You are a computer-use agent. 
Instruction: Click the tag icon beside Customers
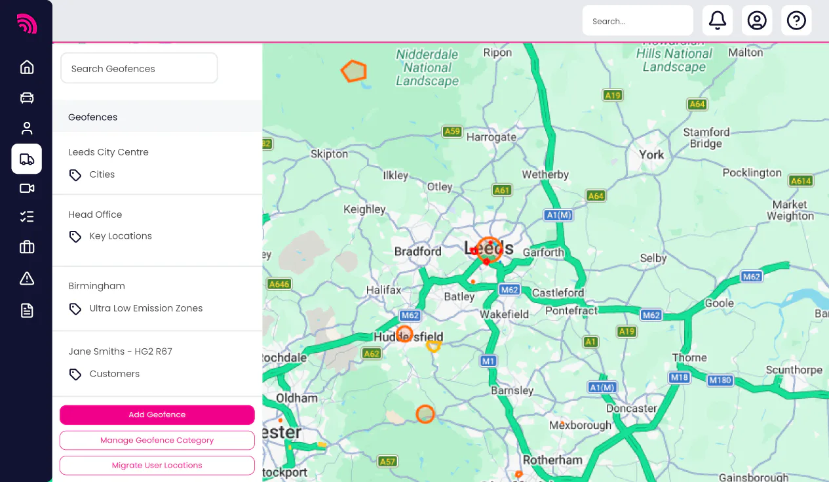[75, 374]
